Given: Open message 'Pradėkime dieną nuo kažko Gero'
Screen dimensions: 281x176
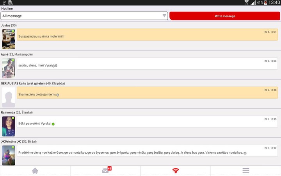Looking at the screenshot, I should pos(147,151).
